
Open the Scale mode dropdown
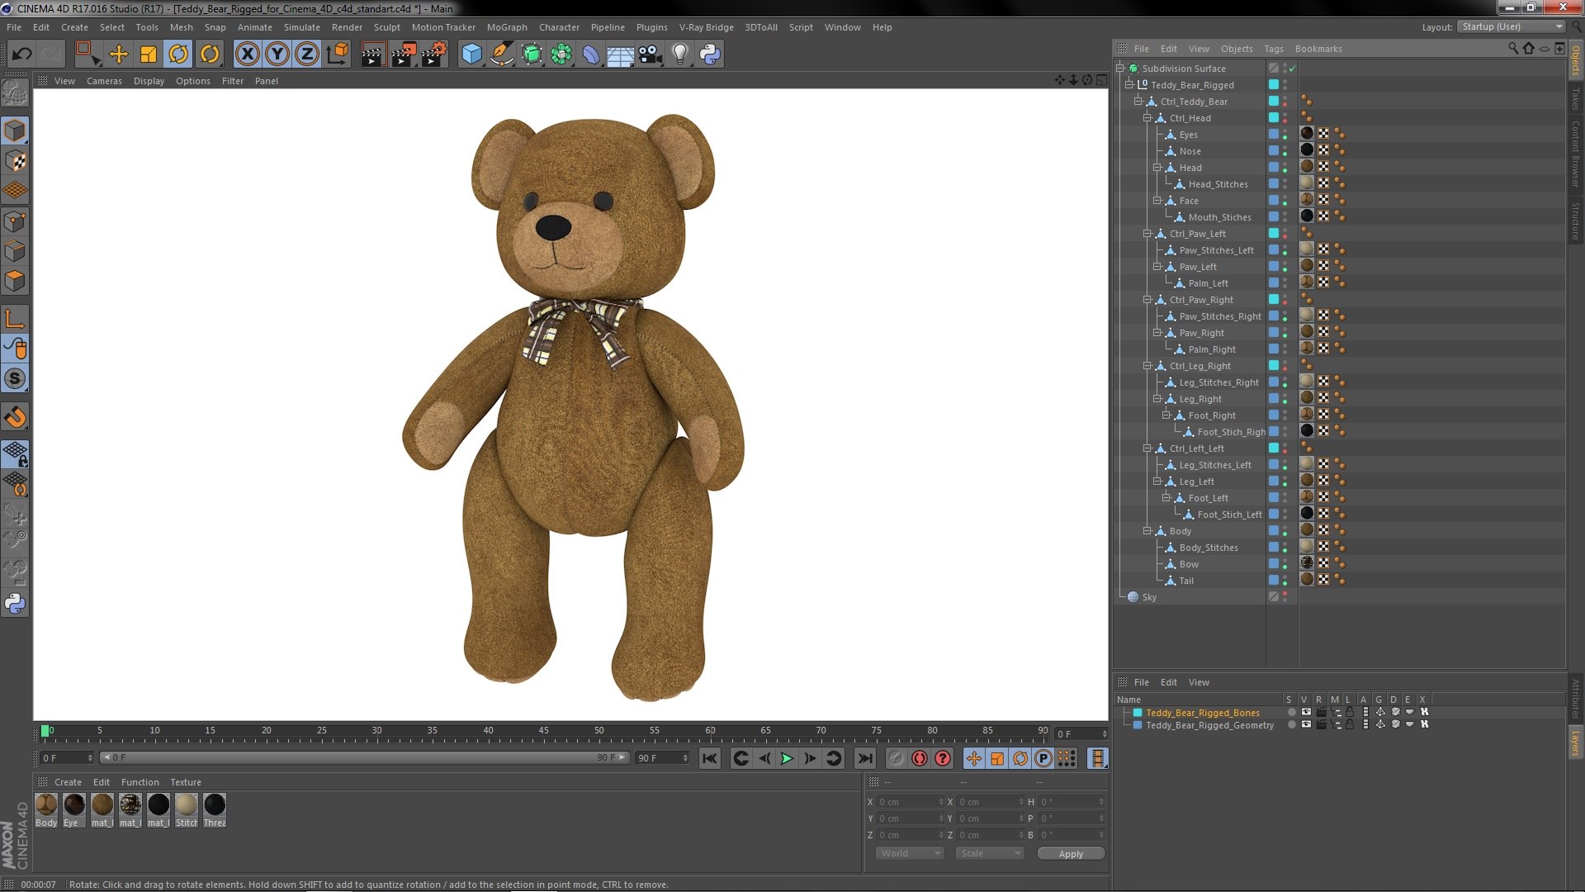coord(990,853)
